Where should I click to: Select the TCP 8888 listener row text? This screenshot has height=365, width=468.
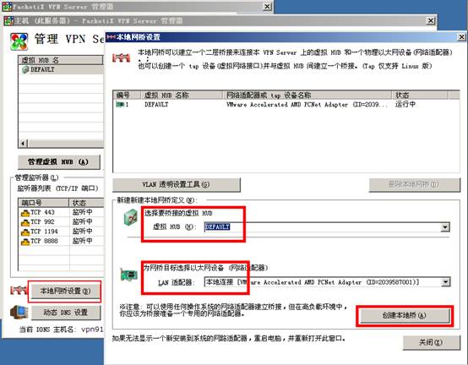pyautogui.click(x=44, y=241)
